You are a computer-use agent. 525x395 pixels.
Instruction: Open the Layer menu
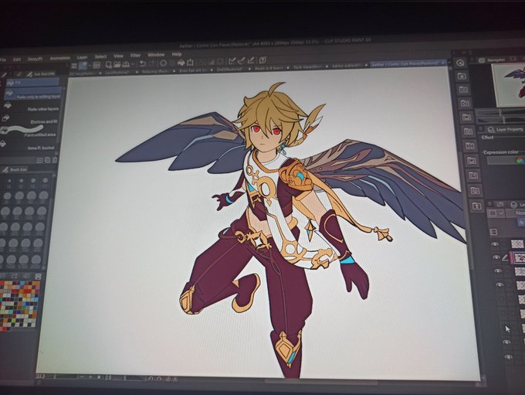coord(82,57)
